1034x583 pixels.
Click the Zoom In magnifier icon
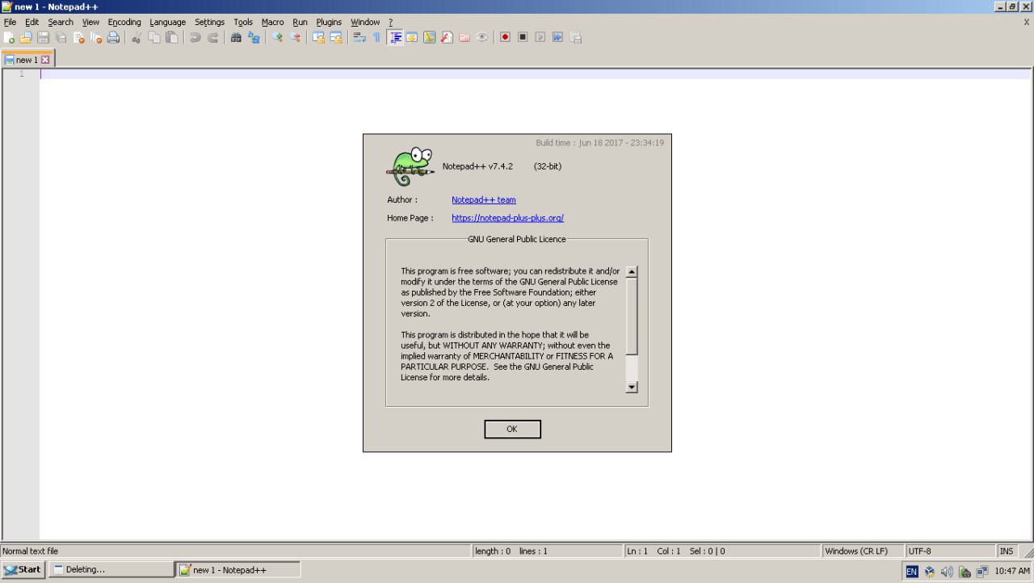click(277, 37)
